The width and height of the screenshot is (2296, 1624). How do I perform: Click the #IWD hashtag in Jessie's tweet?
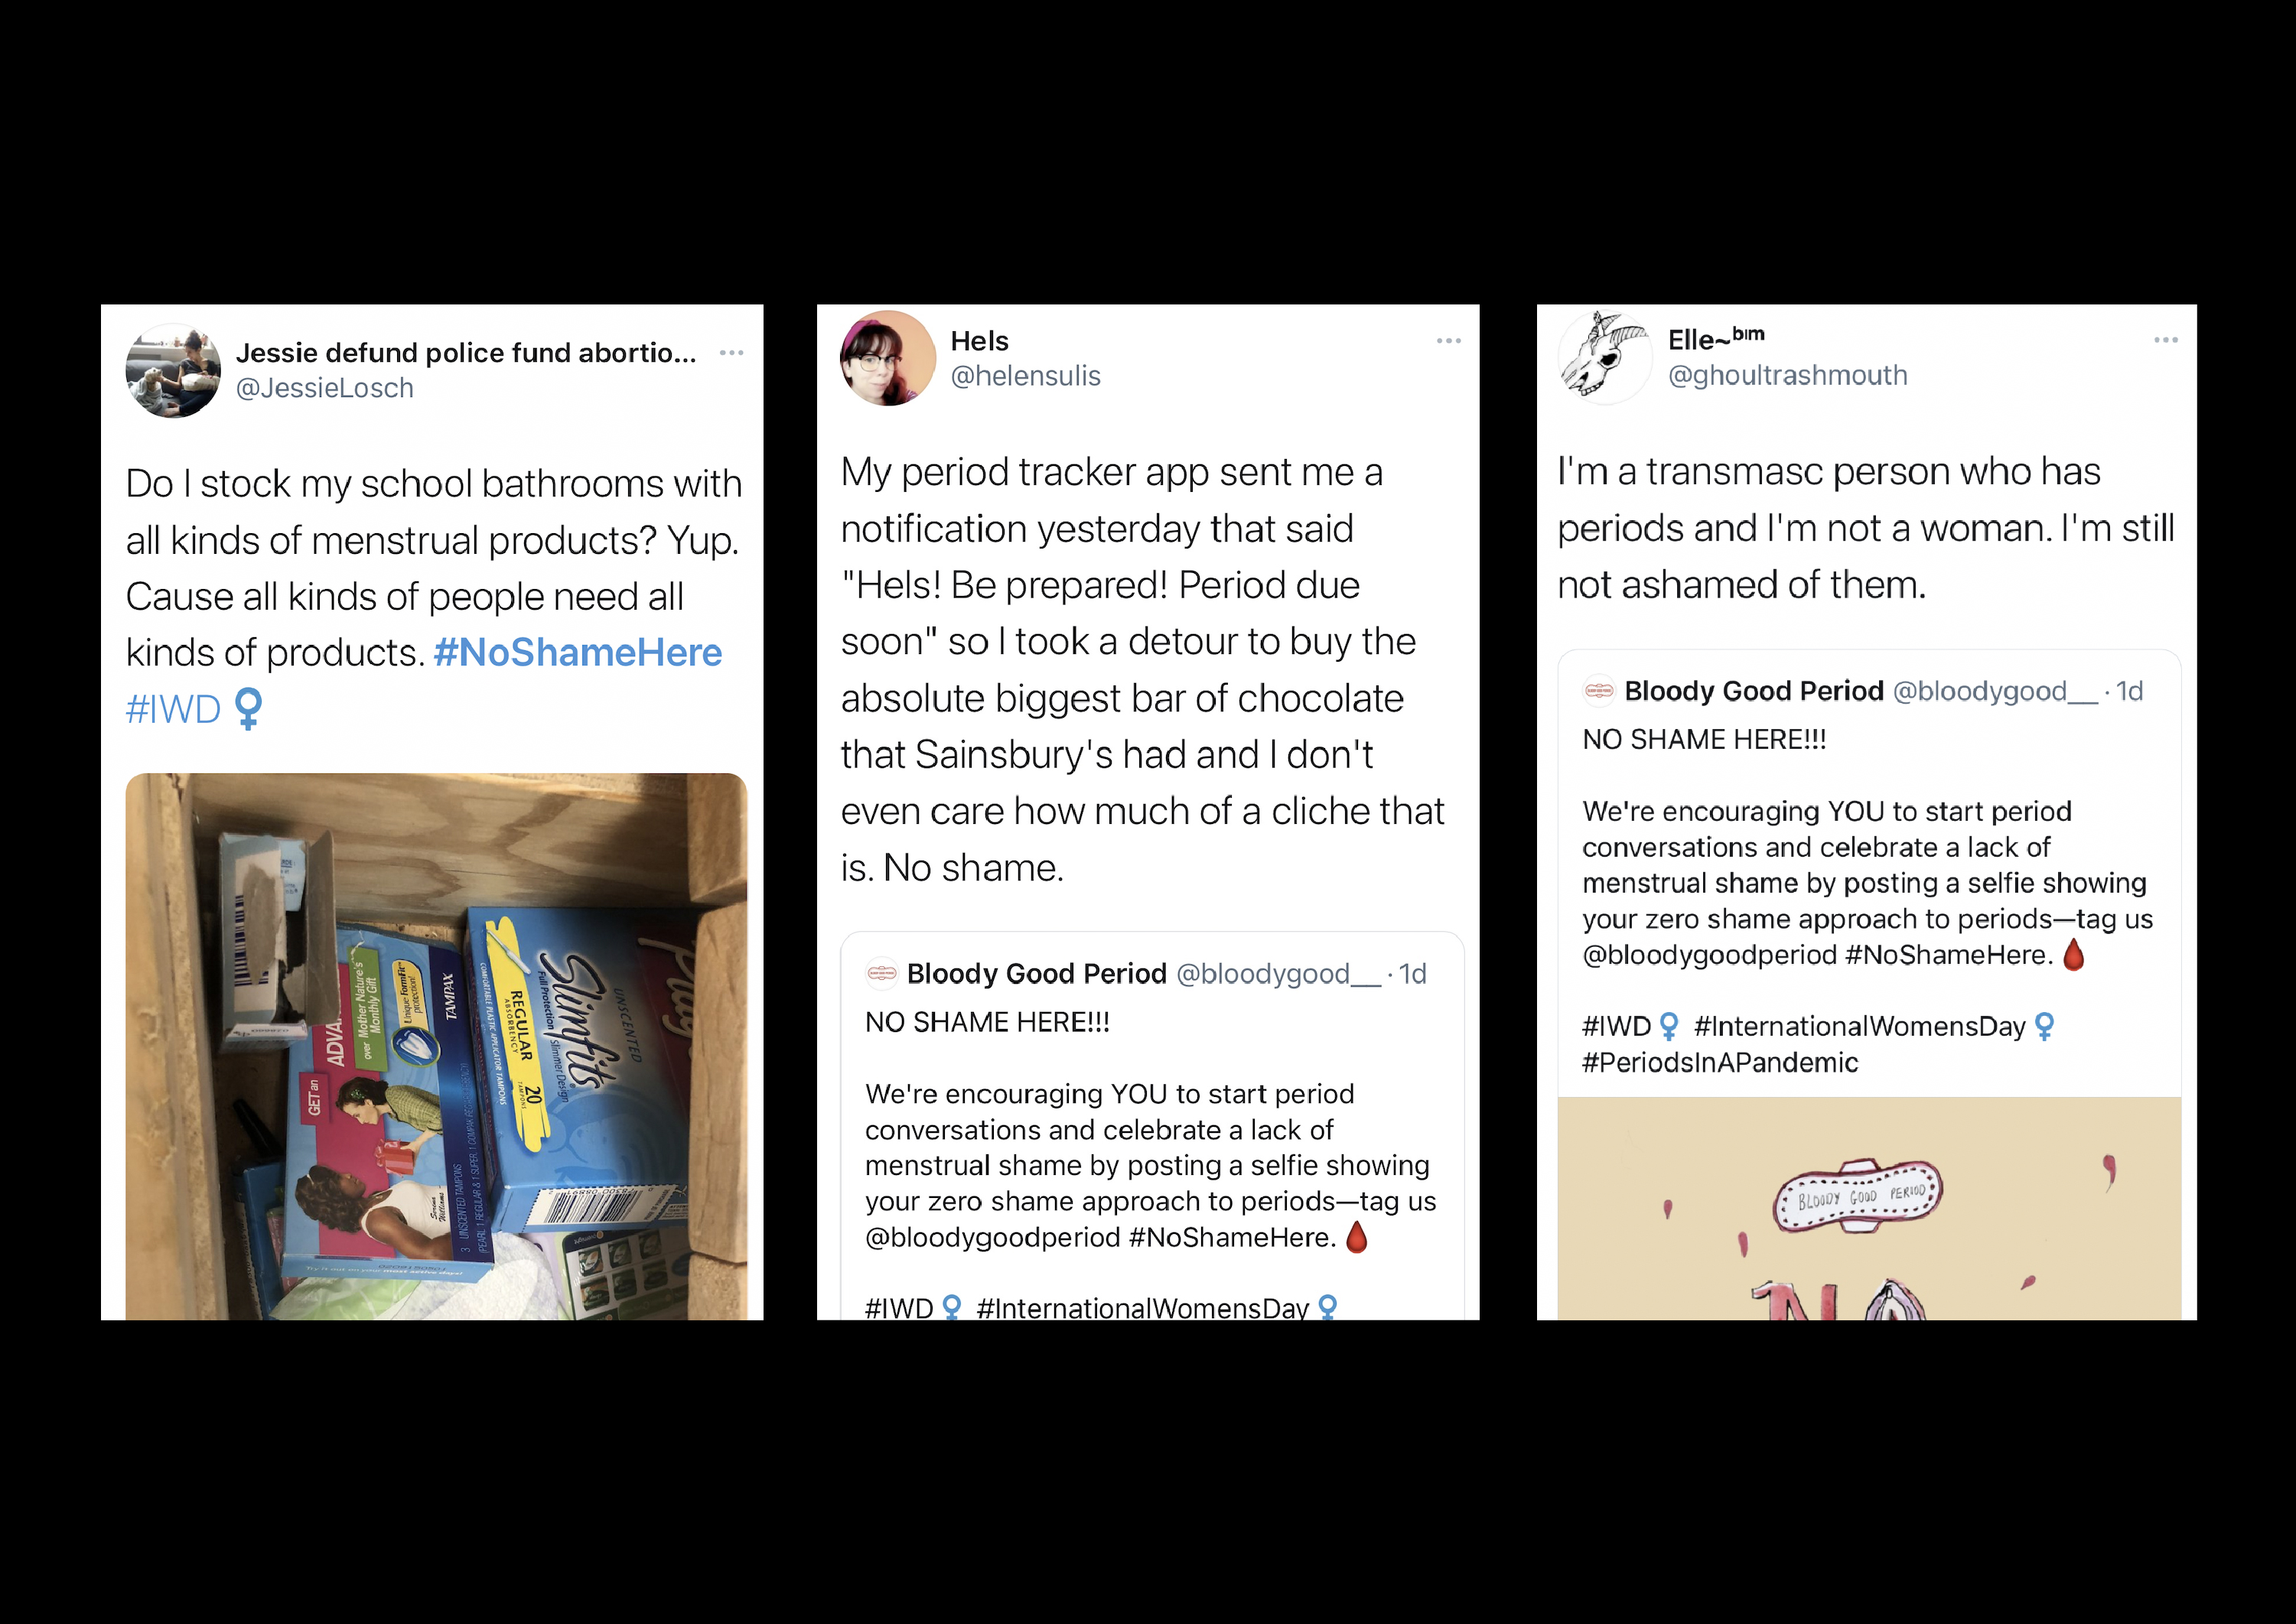[x=173, y=709]
